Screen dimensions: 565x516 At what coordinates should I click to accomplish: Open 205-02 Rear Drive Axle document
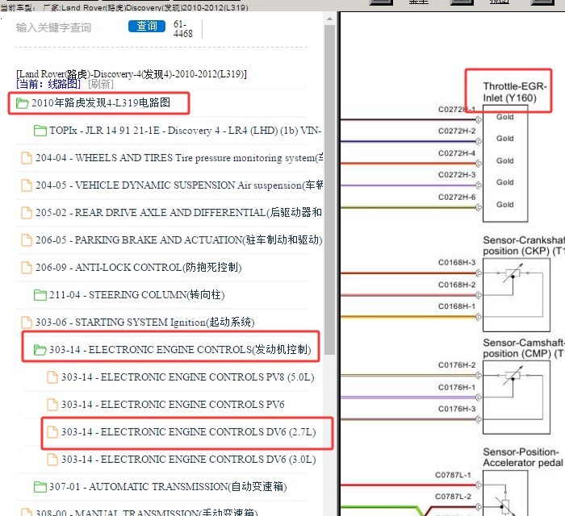pyautogui.click(x=178, y=212)
